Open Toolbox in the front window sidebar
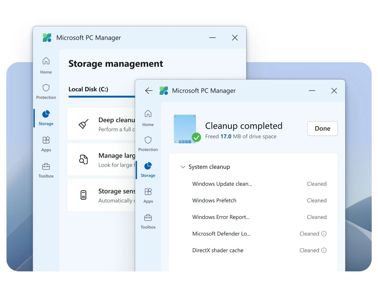The height and width of the screenshot is (284, 378). pos(148,221)
